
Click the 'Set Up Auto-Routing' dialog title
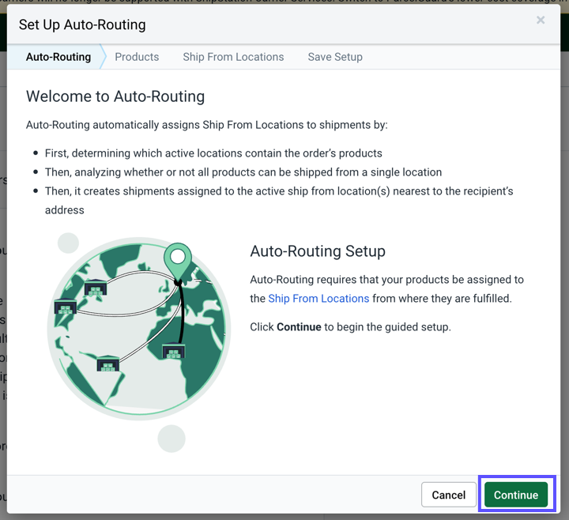(82, 24)
